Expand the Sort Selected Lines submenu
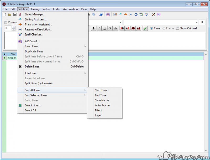The image size is (210, 160). pos(52,95)
